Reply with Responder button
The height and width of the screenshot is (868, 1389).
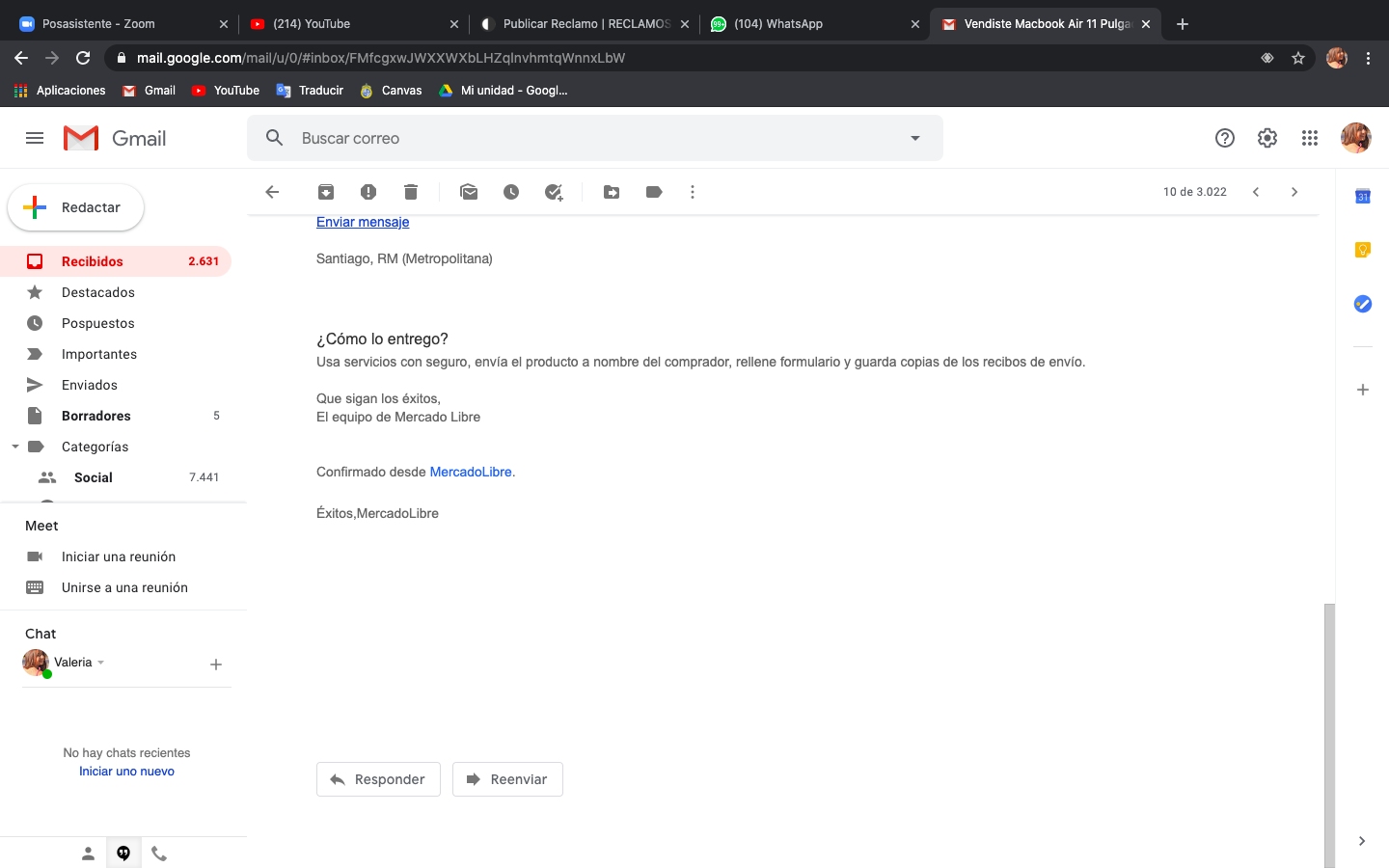click(378, 779)
